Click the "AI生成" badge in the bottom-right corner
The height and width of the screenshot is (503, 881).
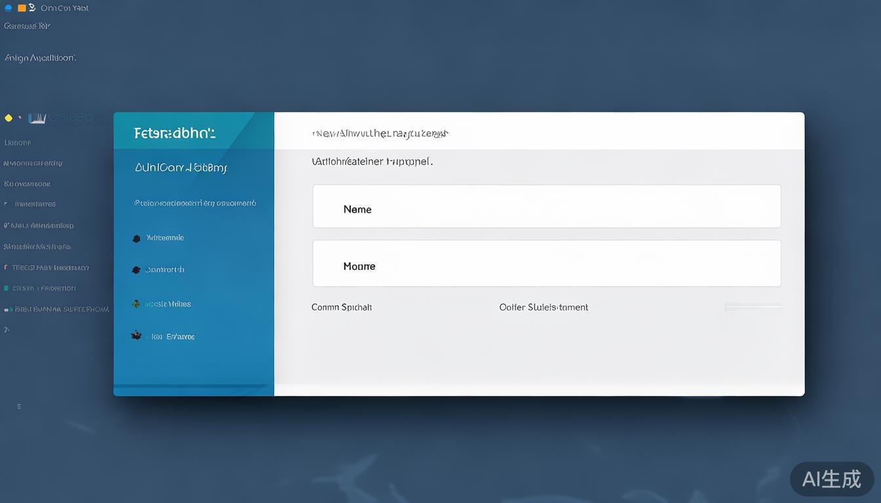tap(831, 479)
